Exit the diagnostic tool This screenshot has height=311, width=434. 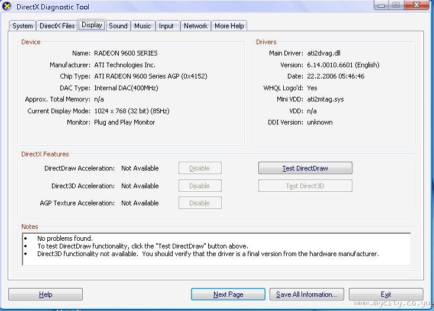click(x=386, y=294)
